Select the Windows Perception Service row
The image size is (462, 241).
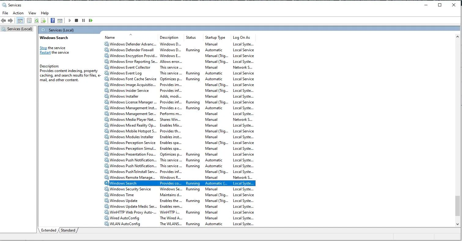(x=180, y=143)
